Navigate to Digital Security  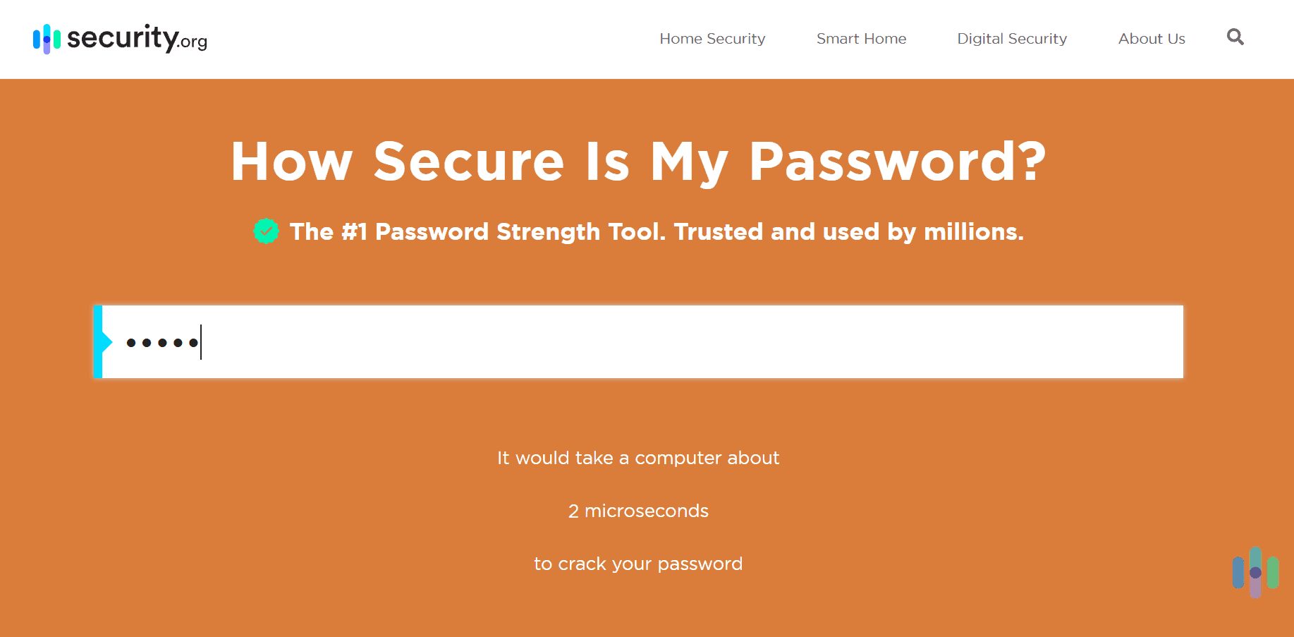tap(1011, 39)
